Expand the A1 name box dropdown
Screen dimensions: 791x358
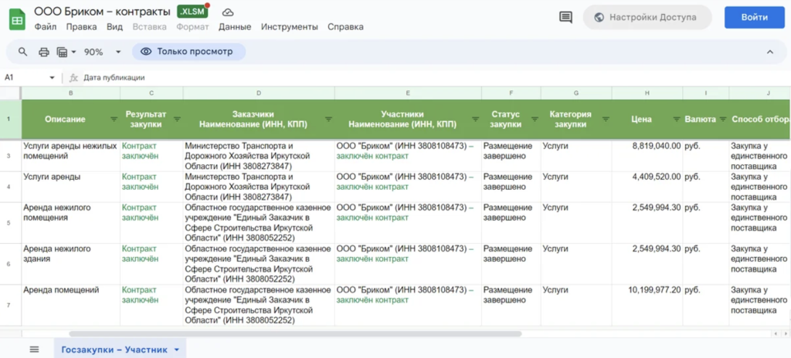[x=53, y=78]
